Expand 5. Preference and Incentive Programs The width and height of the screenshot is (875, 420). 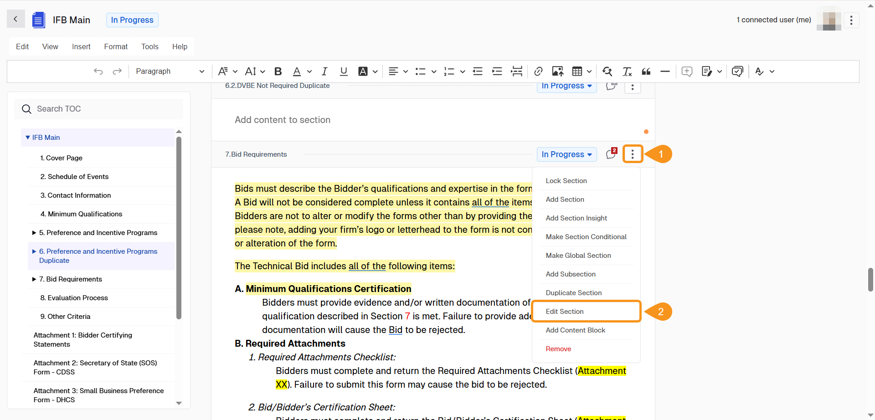34,233
